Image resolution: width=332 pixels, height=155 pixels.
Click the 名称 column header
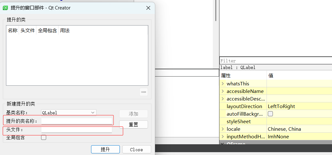(x=13, y=30)
